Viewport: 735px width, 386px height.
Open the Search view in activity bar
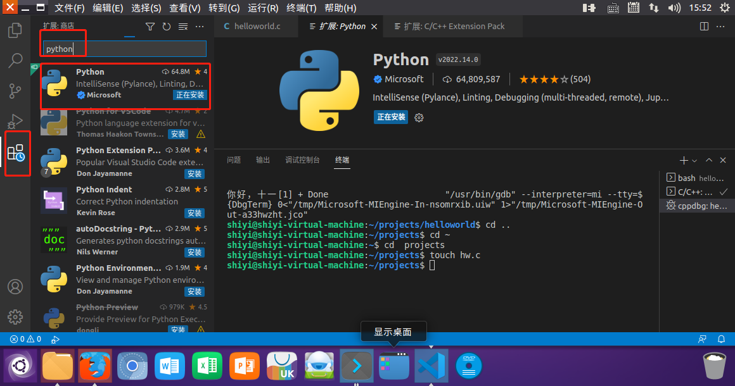tap(15, 60)
